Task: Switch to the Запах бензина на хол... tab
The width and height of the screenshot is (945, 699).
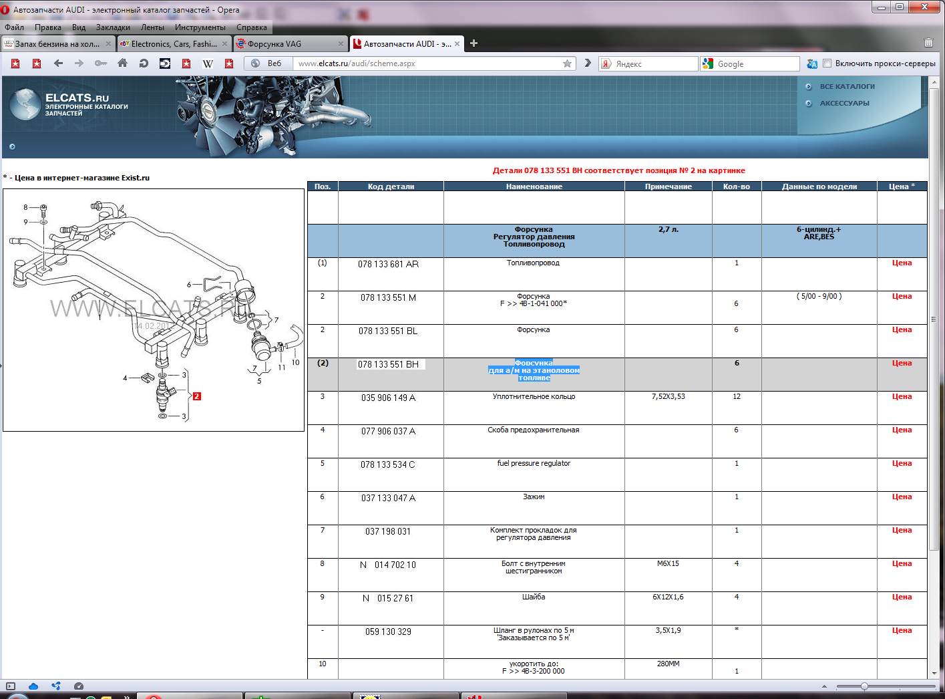Action: click(x=58, y=44)
